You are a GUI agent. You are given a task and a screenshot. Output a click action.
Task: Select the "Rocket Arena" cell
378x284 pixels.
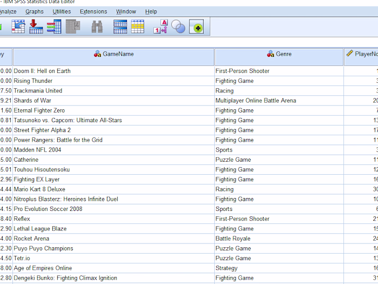113,239
